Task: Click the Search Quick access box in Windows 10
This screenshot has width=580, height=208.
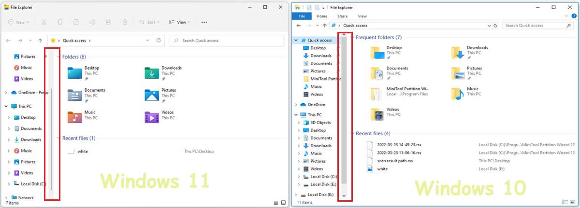Action: [x=538, y=25]
